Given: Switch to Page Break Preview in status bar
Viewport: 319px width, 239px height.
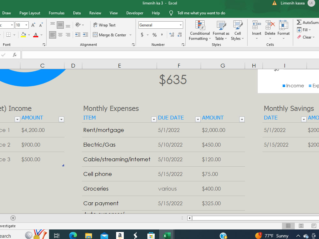Looking at the screenshot, I should coord(314,226).
